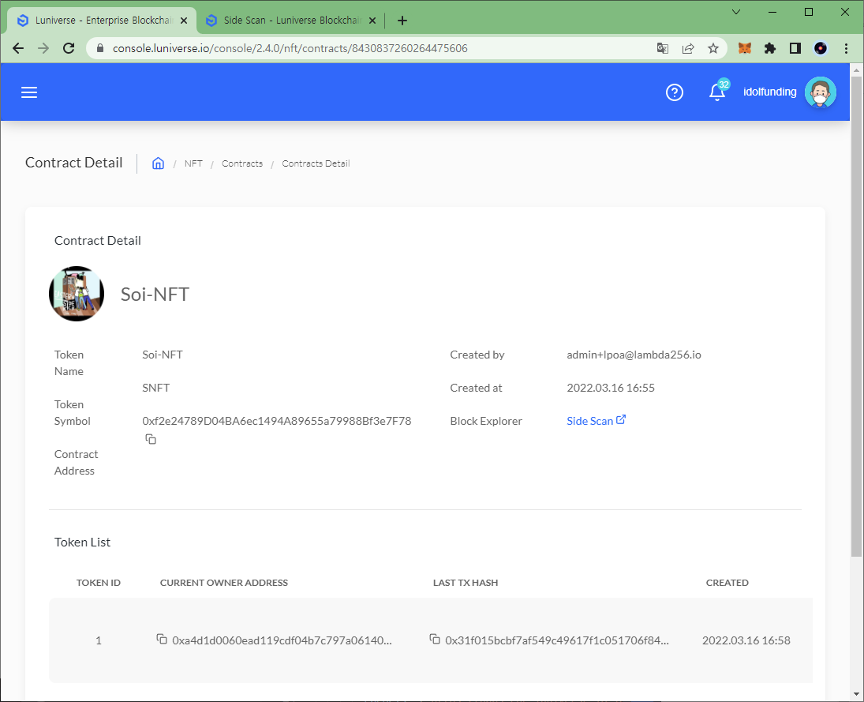The height and width of the screenshot is (702, 864).
Task: Click the LAST TX HASH column header
Action: 465,582
